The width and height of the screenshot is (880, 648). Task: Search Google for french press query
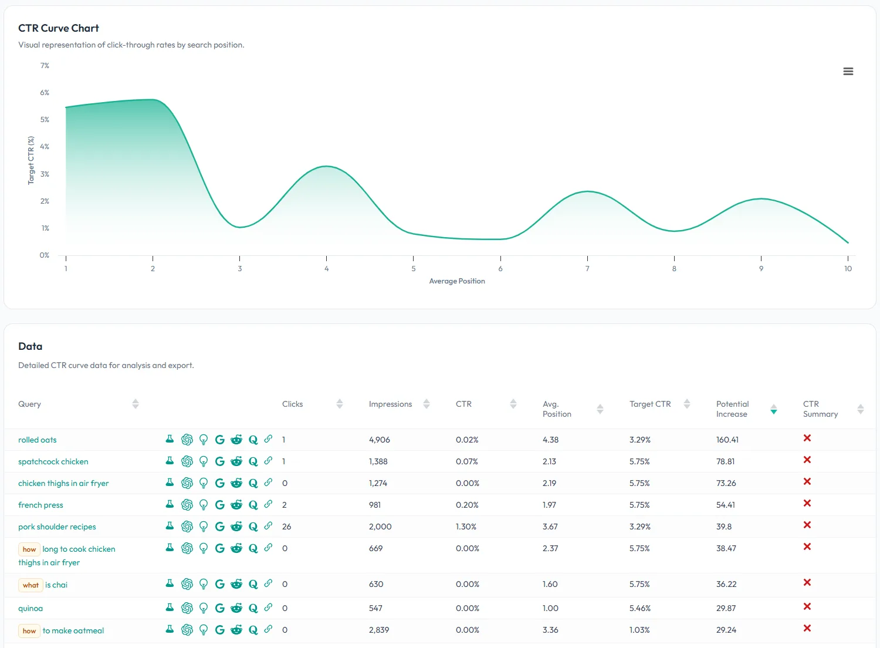pyautogui.click(x=220, y=505)
